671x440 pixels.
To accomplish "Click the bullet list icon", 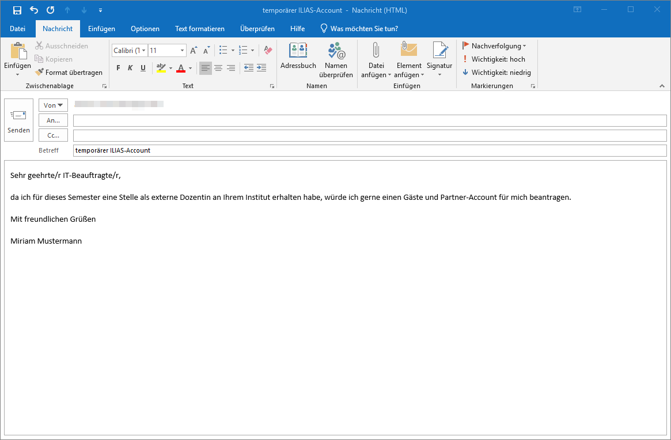I will (223, 51).
